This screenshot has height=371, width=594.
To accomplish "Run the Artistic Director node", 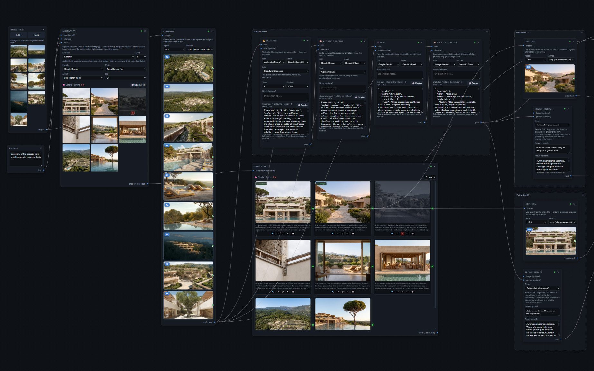I will (x=361, y=41).
